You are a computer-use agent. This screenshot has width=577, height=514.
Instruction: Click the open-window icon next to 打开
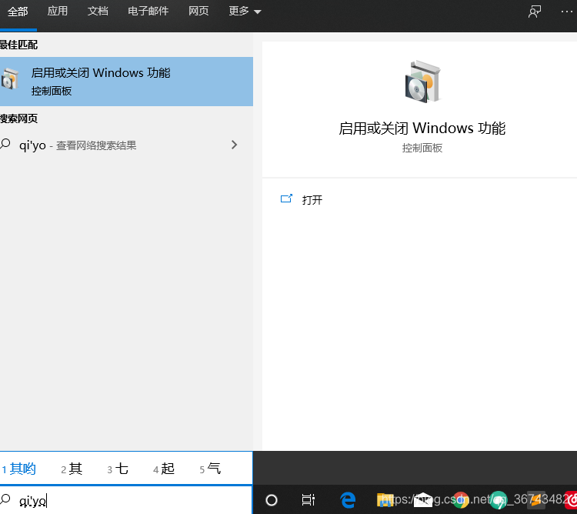[x=286, y=199]
